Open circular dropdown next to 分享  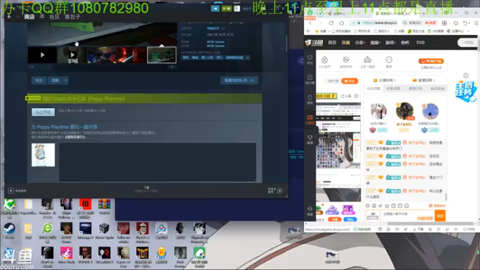coord(356,96)
